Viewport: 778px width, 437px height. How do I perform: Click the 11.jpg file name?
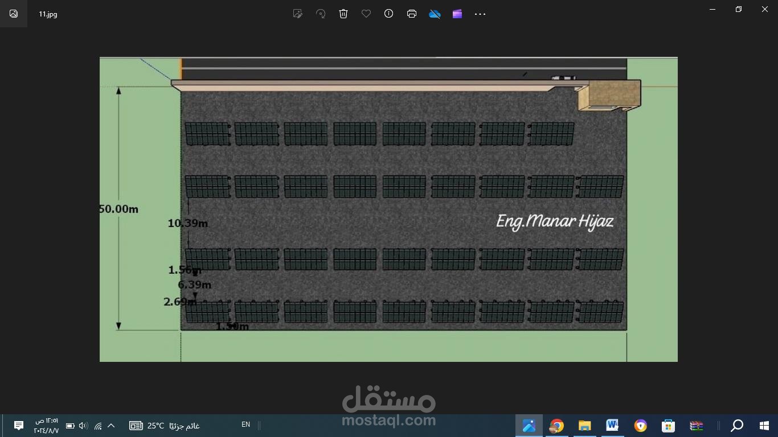pyautogui.click(x=48, y=14)
